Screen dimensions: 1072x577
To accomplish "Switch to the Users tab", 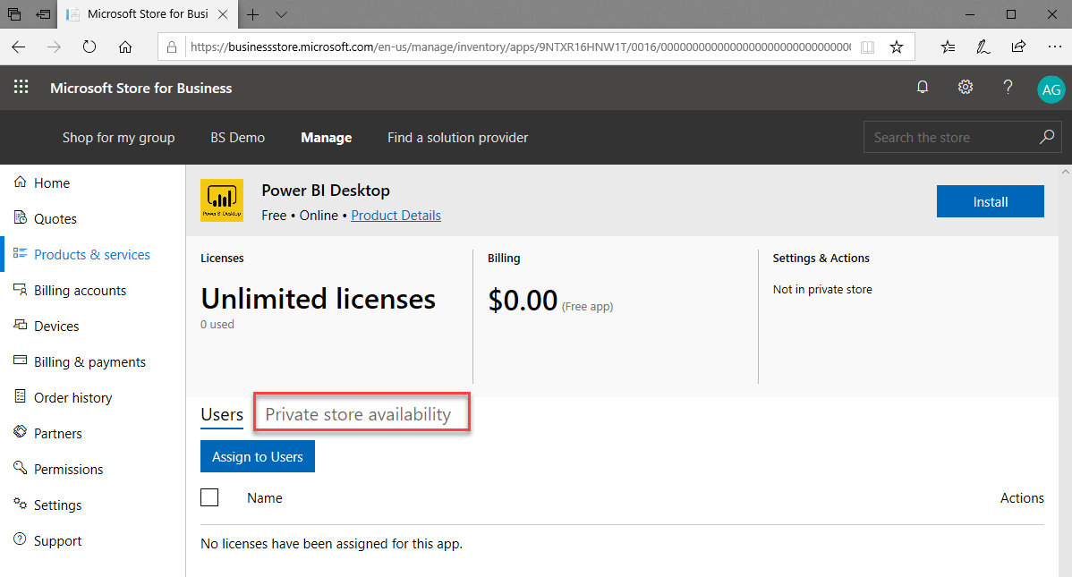I will [222, 415].
